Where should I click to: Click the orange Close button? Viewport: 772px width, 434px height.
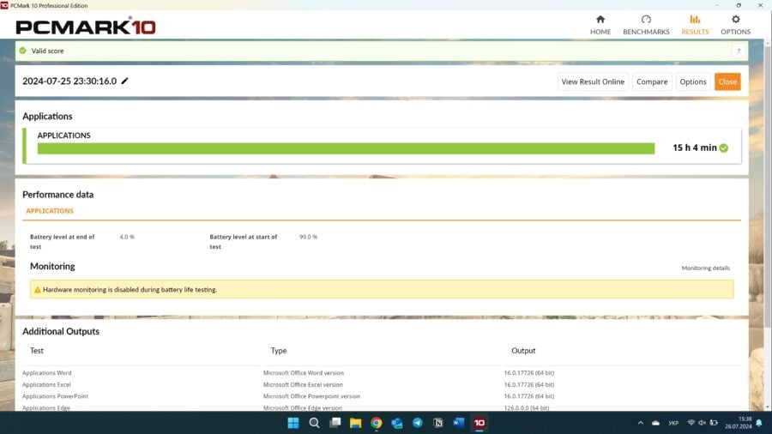[x=727, y=81]
